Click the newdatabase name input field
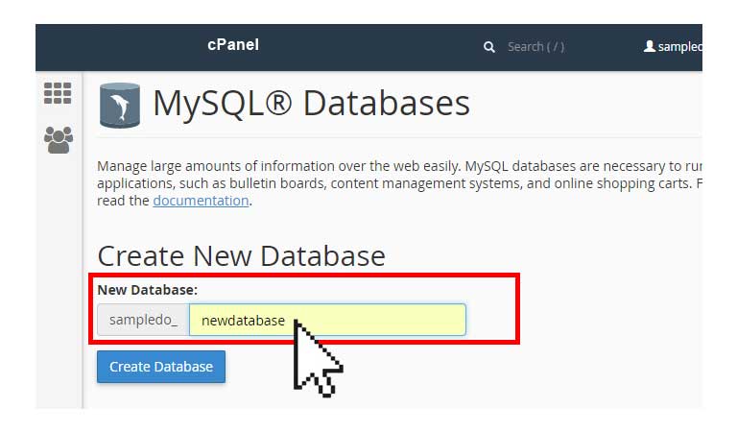The image size is (737, 432). [327, 320]
